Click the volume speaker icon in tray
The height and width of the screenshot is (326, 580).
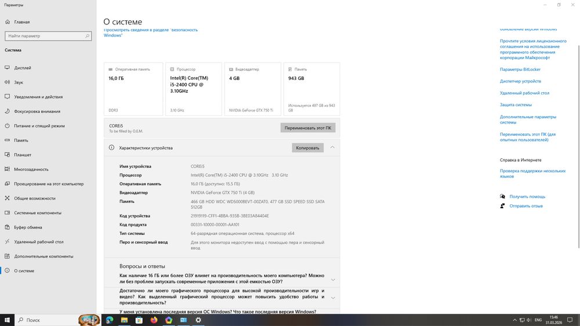pyautogui.click(x=529, y=320)
